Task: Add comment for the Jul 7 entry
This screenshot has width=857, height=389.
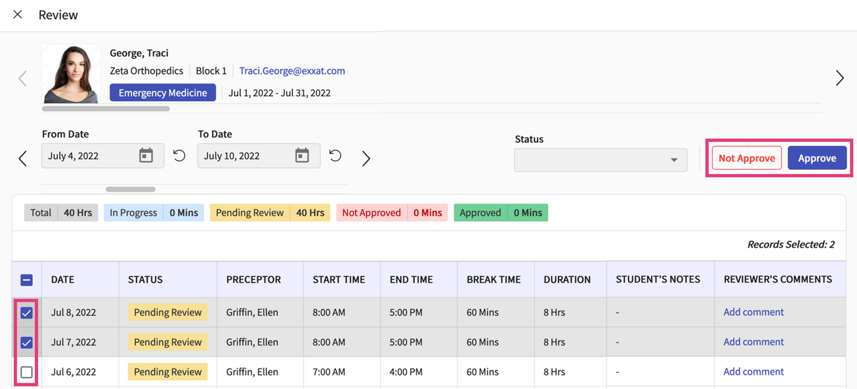Action: pyautogui.click(x=753, y=342)
